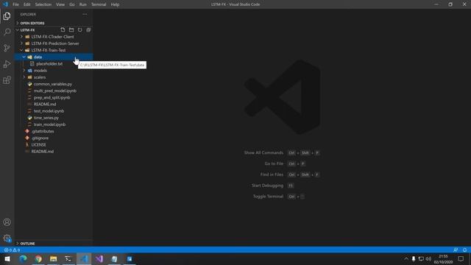Open the Run and Debug view
The height and width of the screenshot is (265, 471).
coord(7,64)
